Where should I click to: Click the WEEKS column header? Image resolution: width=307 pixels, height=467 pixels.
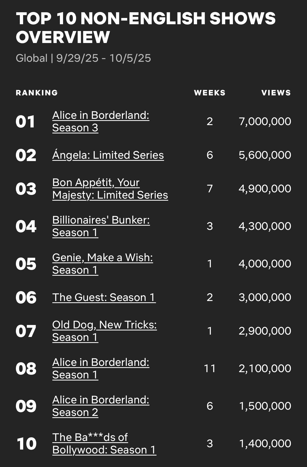point(210,93)
